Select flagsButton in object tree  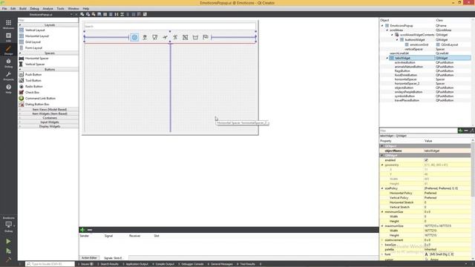pyautogui.click(x=402, y=71)
